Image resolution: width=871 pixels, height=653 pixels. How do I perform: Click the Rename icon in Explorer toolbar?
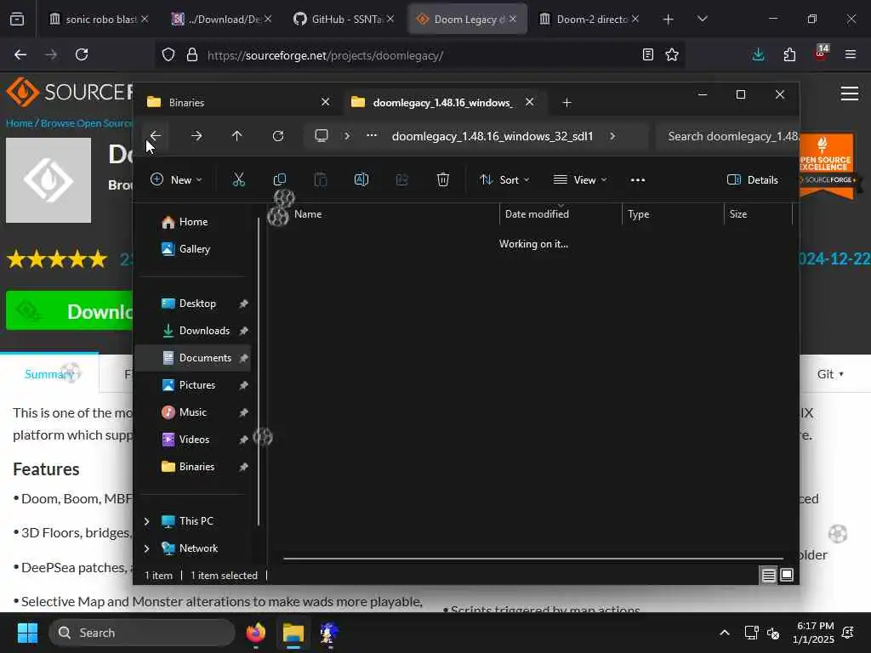tap(361, 179)
